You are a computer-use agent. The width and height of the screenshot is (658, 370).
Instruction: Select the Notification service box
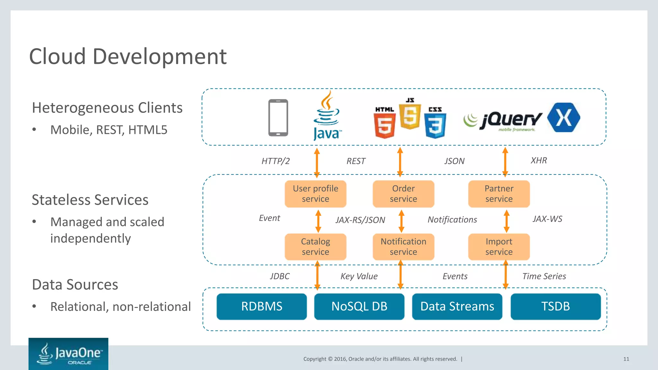pos(403,247)
